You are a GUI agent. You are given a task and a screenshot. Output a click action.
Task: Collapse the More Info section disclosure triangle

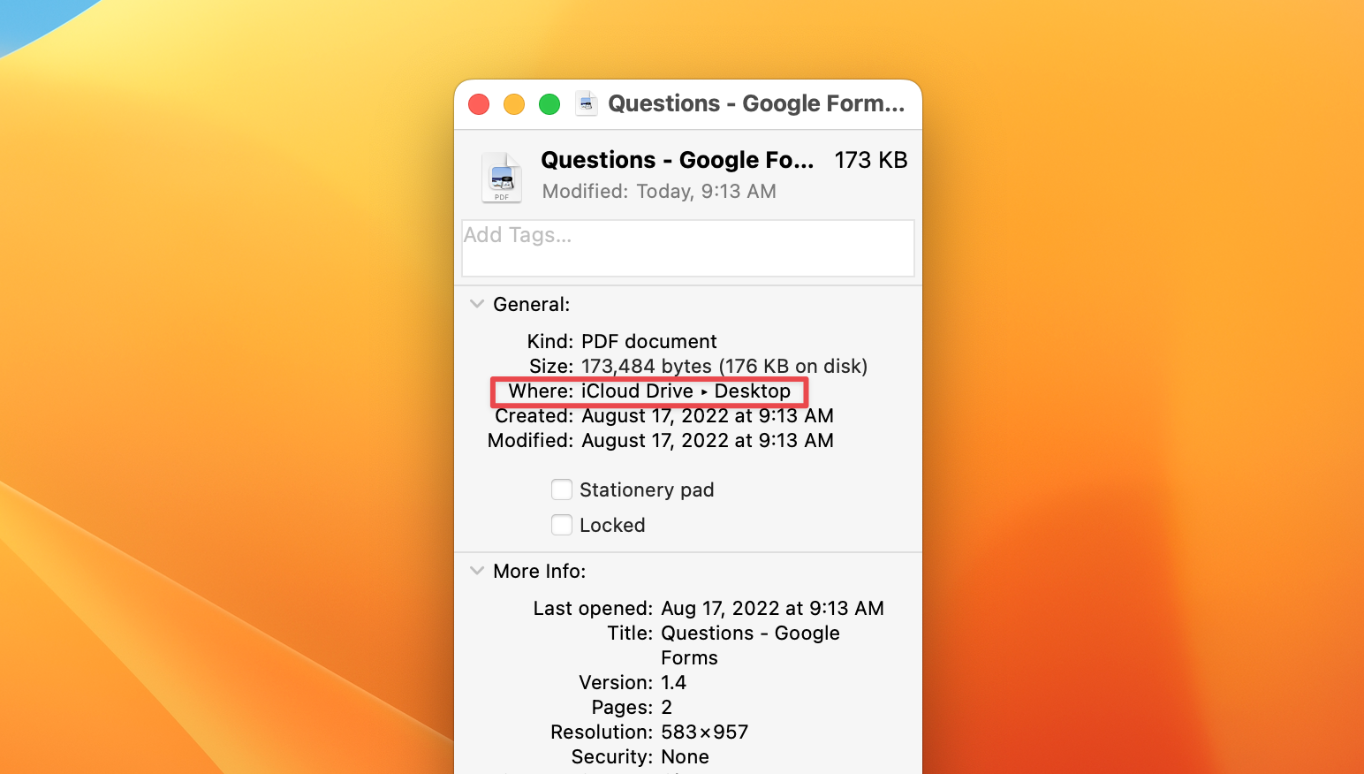pos(477,571)
